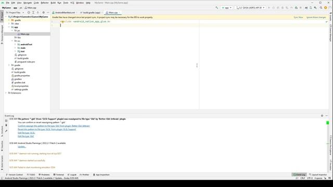Screen dimensions: 333x187
Task: Open the TODO tool window
Action: 31,175
